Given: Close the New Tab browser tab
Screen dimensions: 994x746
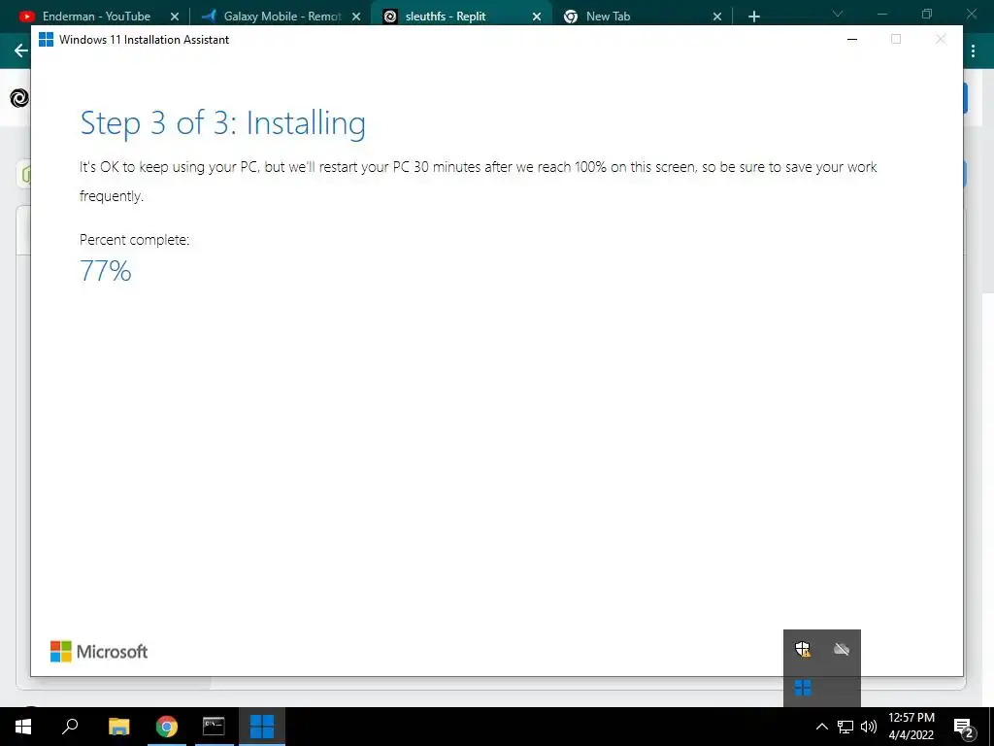Looking at the screenshot, I should click(717, 17).
